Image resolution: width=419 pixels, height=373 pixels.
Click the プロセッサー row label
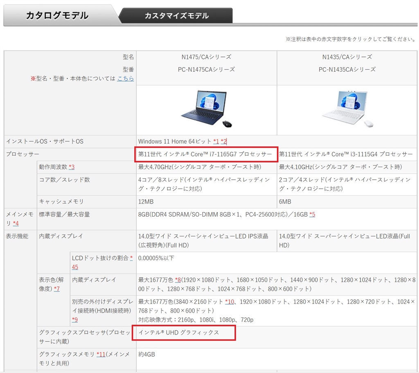click(x=23, y=154)
